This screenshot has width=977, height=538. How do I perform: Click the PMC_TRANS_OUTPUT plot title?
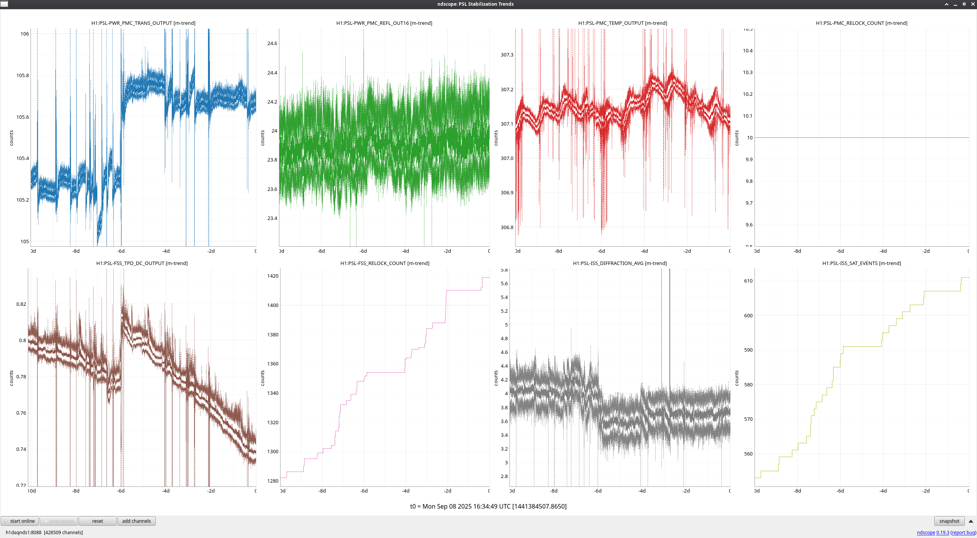(143, 23)
